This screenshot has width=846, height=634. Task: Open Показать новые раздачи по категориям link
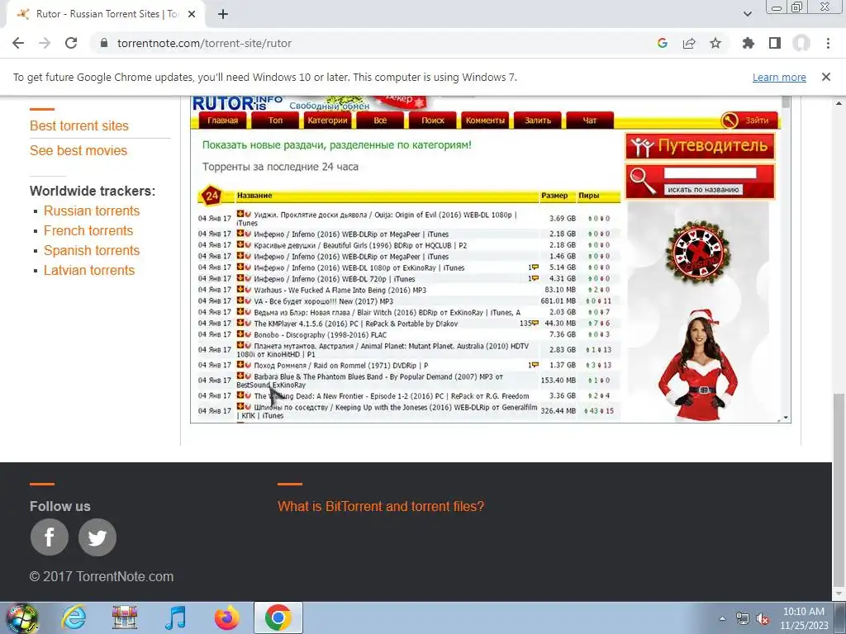point(337,144)
